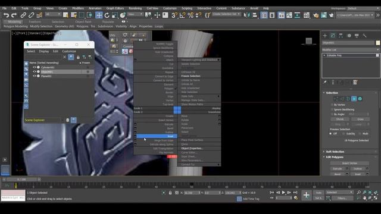
Task: Switch to the Modify command panel tab
Action: (333, 36)
